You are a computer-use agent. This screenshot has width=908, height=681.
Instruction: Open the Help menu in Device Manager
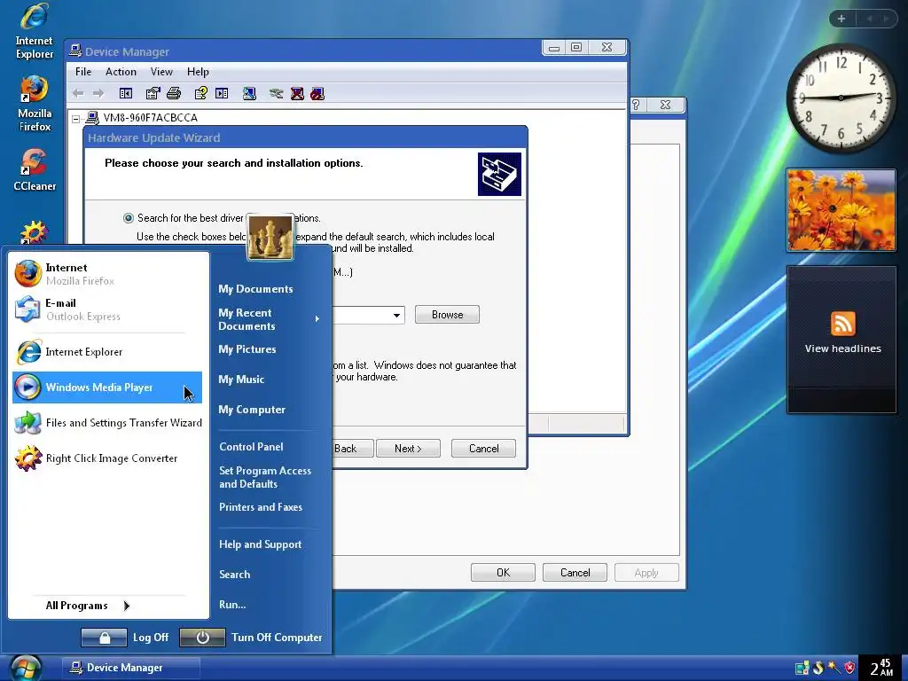point(198,72)
